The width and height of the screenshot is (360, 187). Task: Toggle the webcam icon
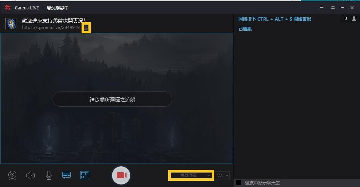(x=12, y=175)
